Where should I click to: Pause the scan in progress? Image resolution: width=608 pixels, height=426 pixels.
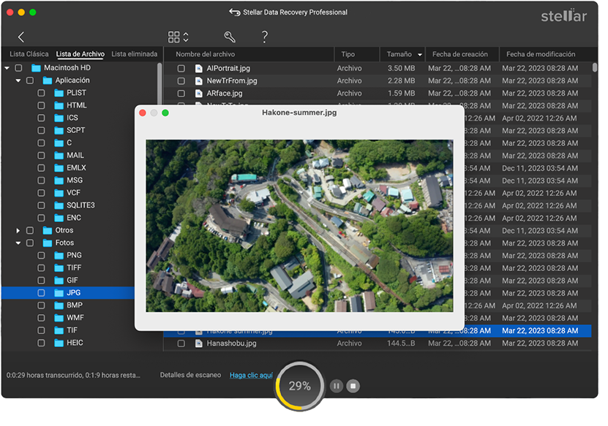click(x=336, y=386)
